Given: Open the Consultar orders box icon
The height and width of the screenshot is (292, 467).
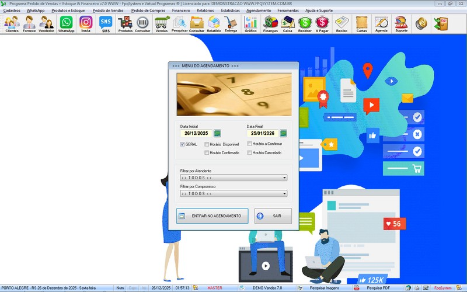Looking at the screenshot, I should click(x=197, y=24).
